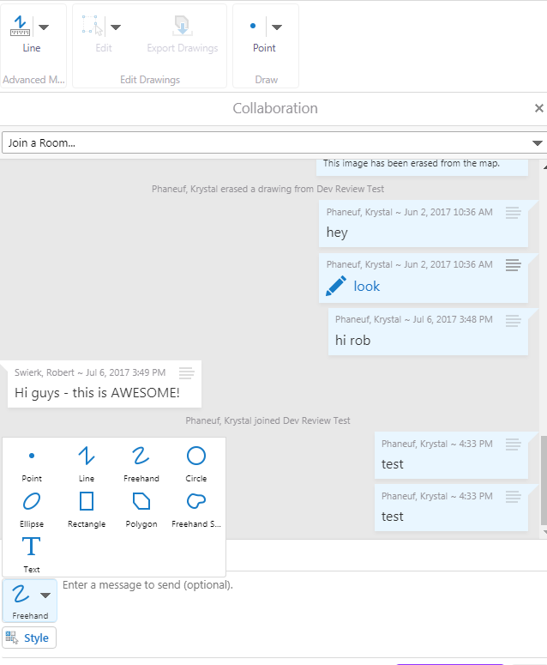Click the 'This image has been erased' message

(411, 163)
